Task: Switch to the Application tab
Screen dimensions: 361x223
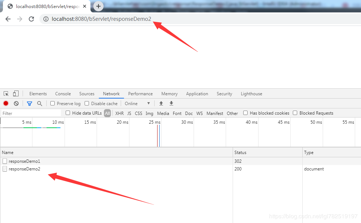Action: [197, 94]
